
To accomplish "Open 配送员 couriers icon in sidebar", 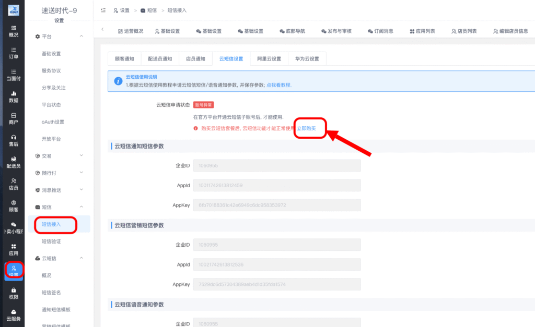I will (14, 162).
